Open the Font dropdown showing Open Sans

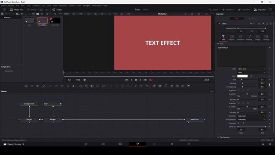point(251,69)
